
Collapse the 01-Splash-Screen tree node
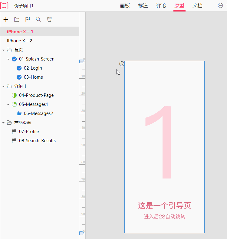pos(8,59)
